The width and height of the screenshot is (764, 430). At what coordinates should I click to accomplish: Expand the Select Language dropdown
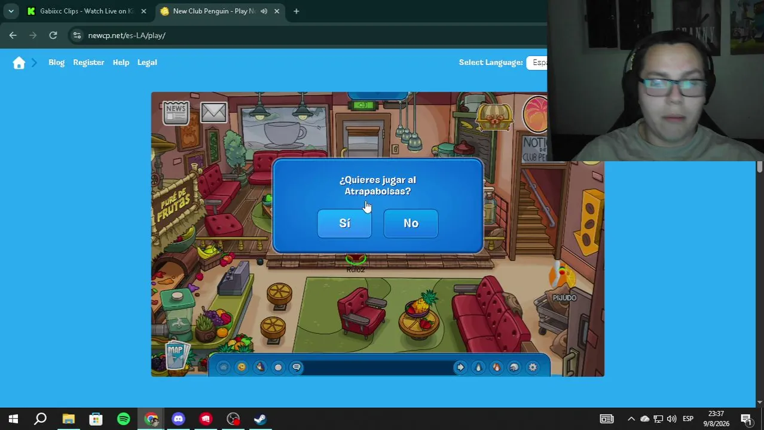pos(536,62)
